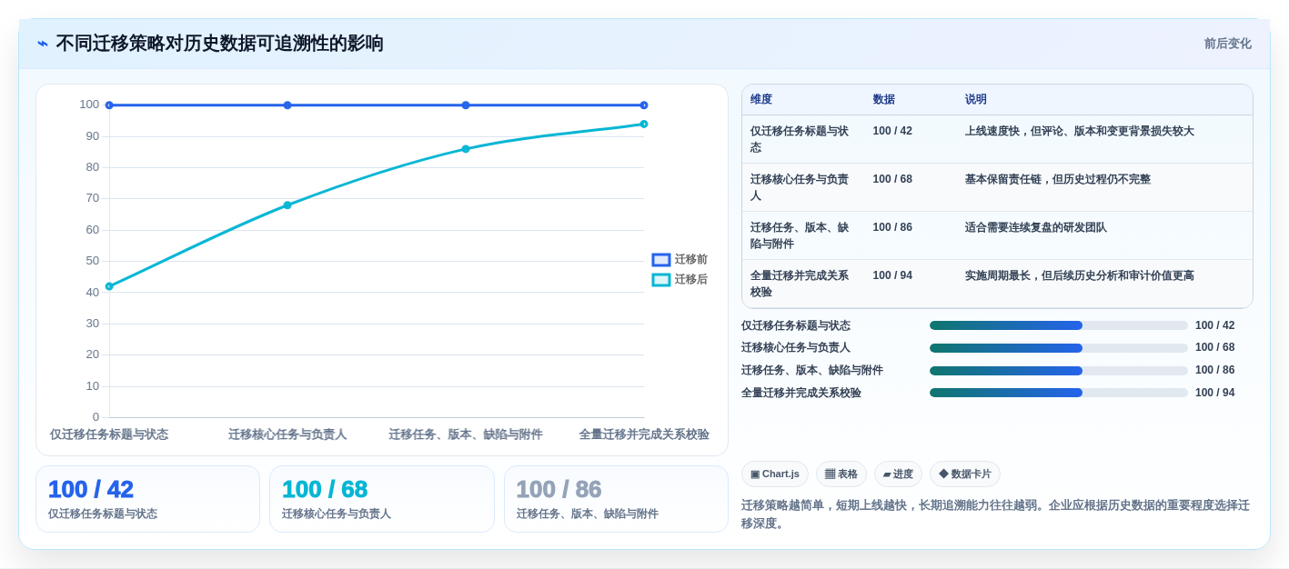
Task: Click description 基本保留责任链，但历史过程仍不完整
Action: (1057, 179)
